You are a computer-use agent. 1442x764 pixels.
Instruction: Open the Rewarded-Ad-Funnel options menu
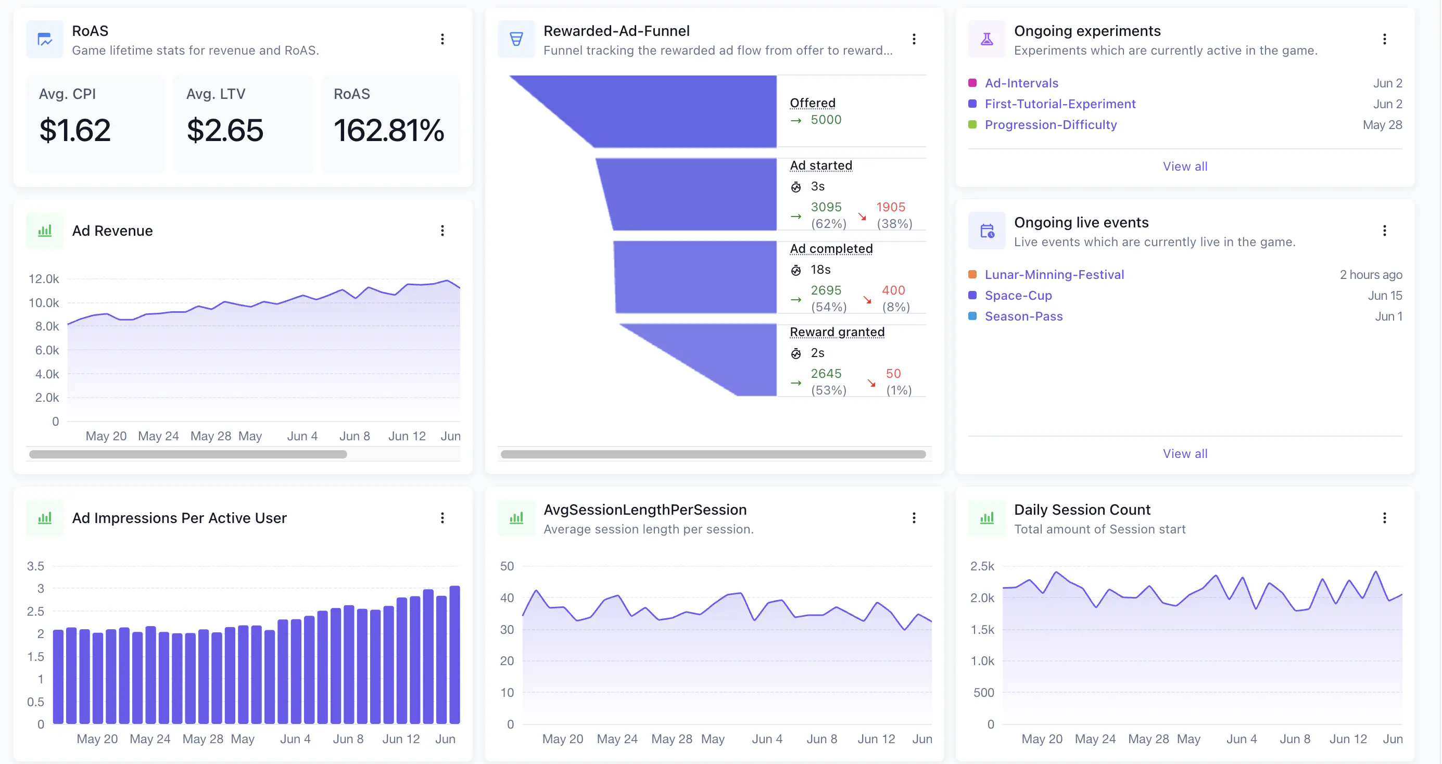914,39
